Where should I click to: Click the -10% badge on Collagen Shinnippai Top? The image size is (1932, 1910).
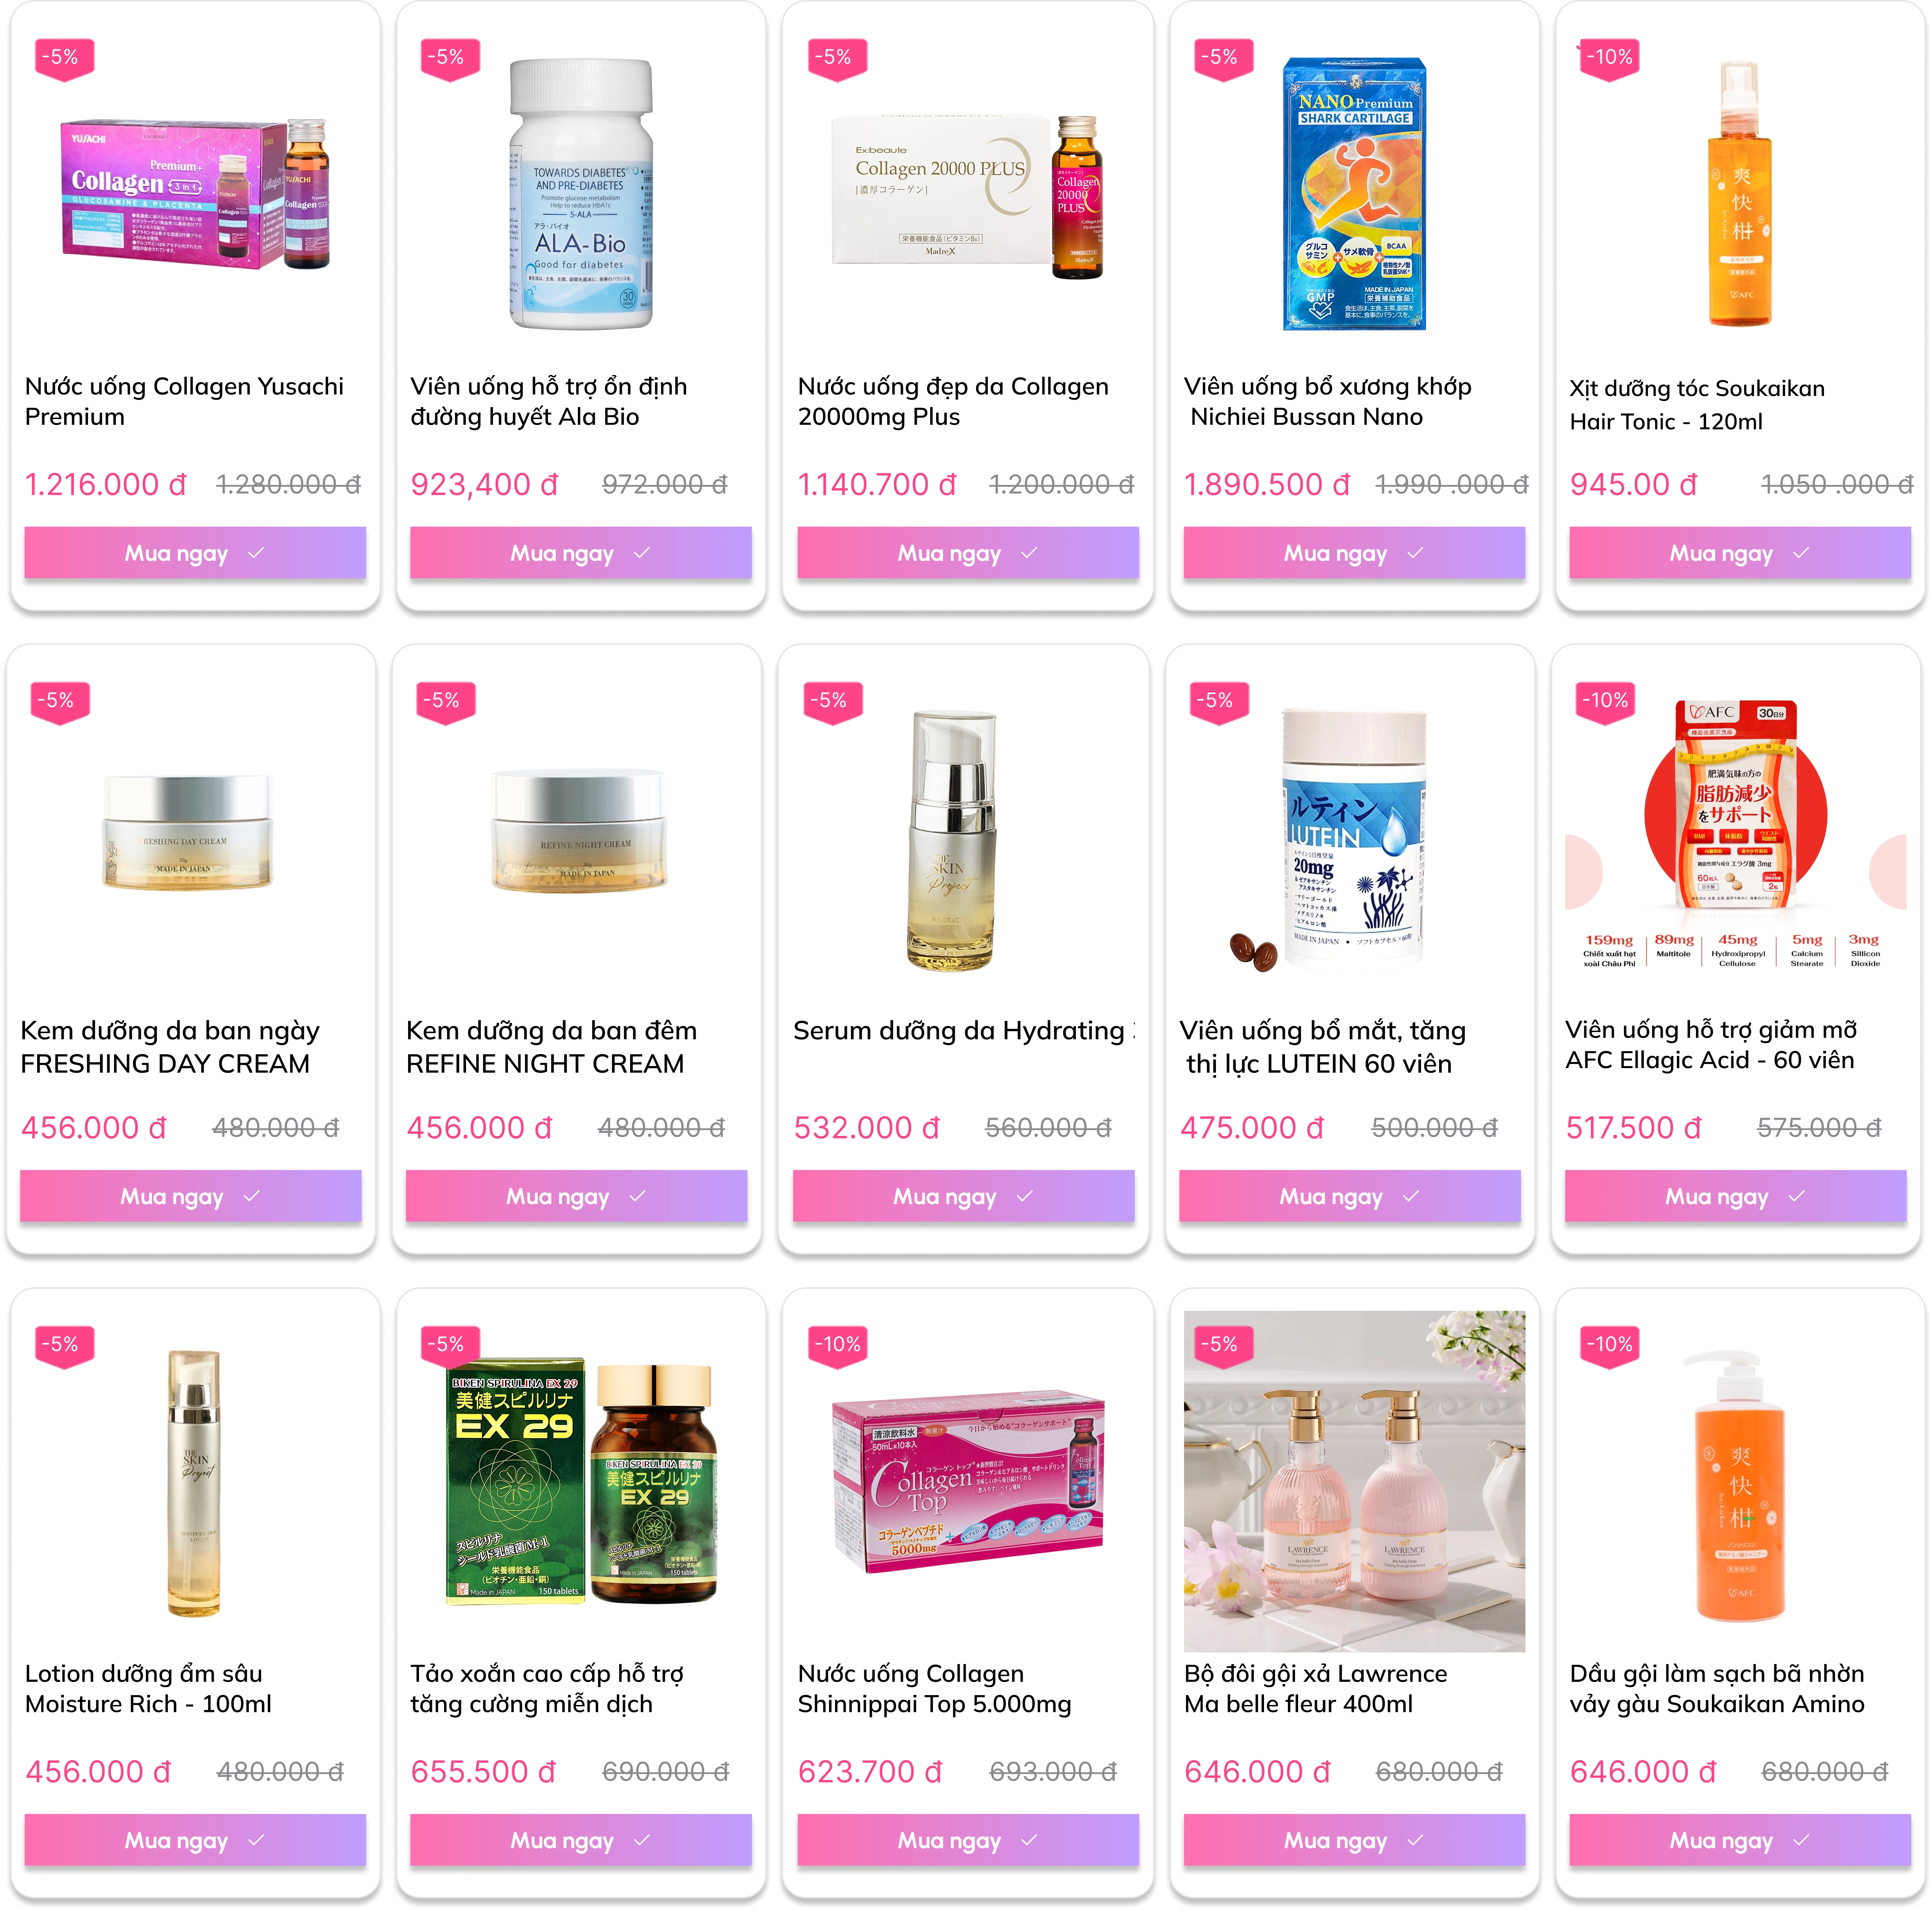(x=837, y=1345)
